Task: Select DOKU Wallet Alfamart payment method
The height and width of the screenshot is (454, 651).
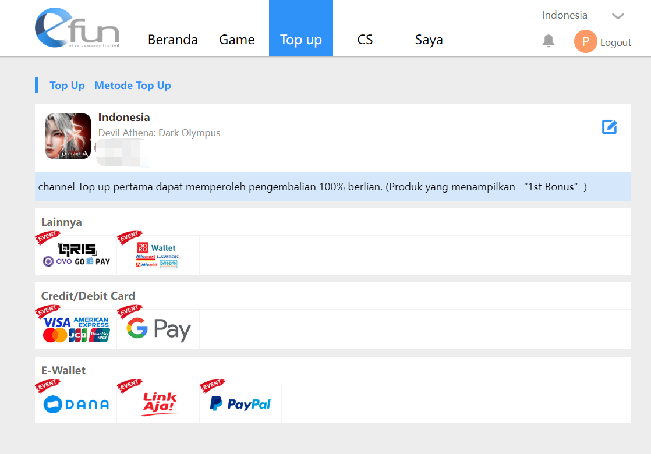Action: tap(158, 255)
